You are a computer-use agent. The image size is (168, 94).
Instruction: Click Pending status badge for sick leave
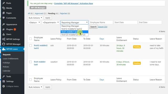pos(137,47)
